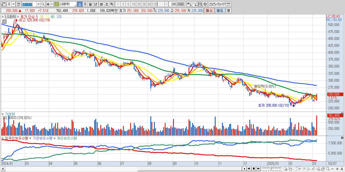Screen dimensions: 345x172
Task: Click the 시 open price marker toggle
Action: point(155,11)
